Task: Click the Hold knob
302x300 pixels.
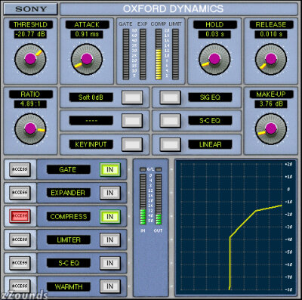Action: coord(214,59)
